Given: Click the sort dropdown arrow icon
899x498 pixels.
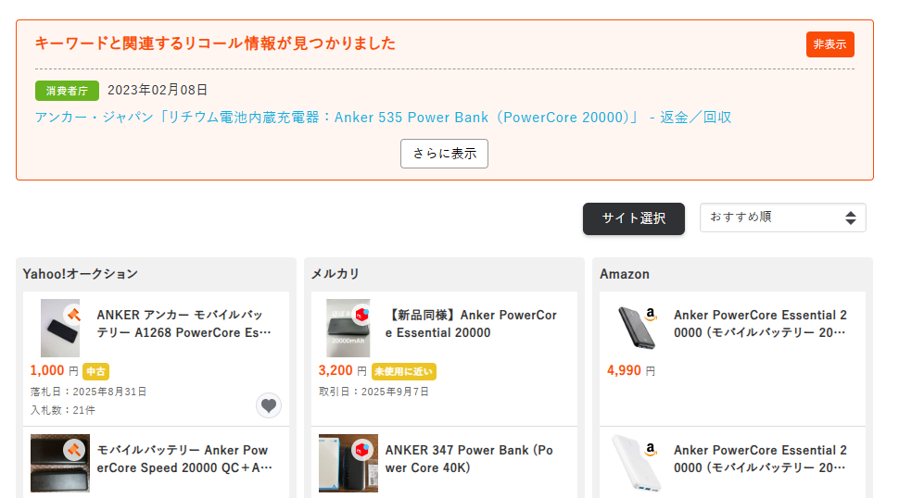Looking at the screenshot, I should 850,218.
